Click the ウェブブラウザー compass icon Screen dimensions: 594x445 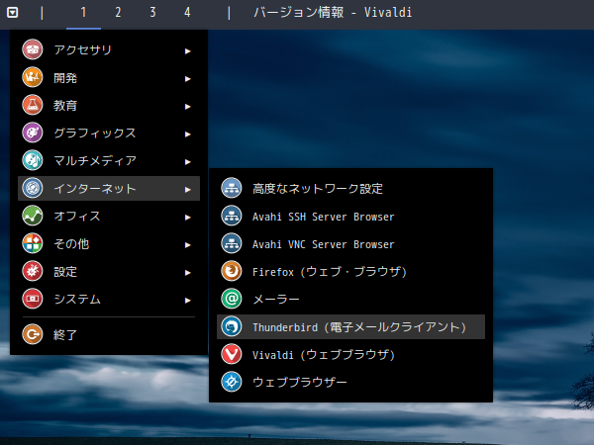pyautogui.click(x=232, y=382)
